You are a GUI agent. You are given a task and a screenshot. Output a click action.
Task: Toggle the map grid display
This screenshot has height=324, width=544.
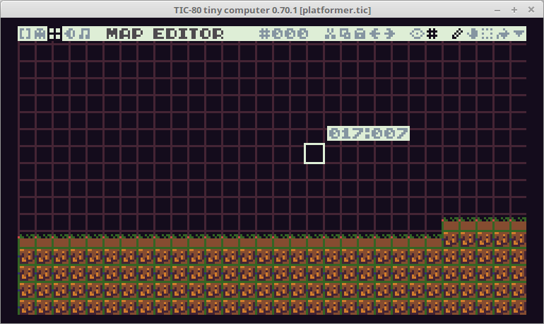[432, 34]
